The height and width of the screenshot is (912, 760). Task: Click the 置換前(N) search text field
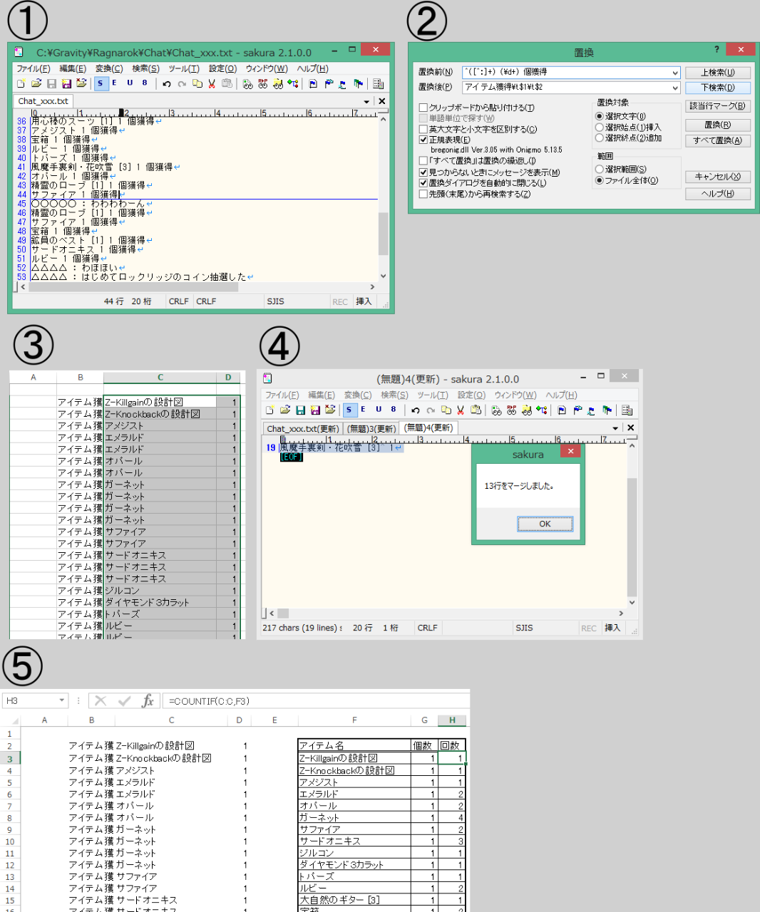coord(567,73)
